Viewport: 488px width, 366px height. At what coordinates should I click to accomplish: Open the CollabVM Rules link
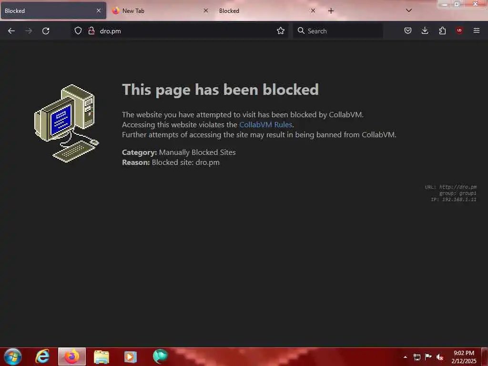pos(265,124)
